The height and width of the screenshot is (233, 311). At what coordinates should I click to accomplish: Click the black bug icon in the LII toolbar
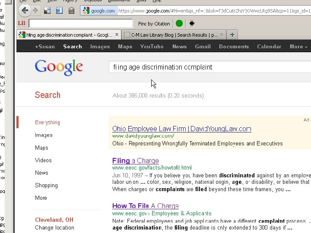point(192,23)
